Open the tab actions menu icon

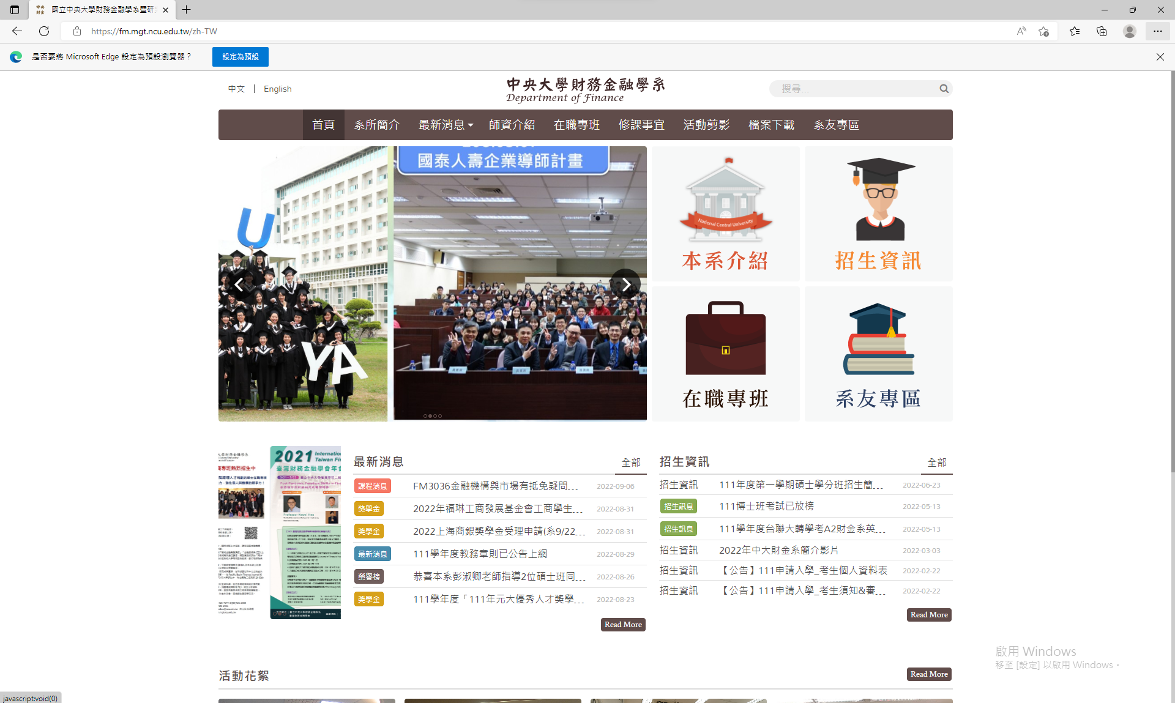pyautogui.click(x=15, y=10)
